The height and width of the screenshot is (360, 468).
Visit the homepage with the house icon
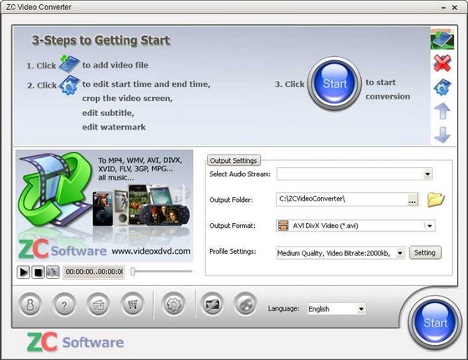pyautogui.click(x=98, y=305)
